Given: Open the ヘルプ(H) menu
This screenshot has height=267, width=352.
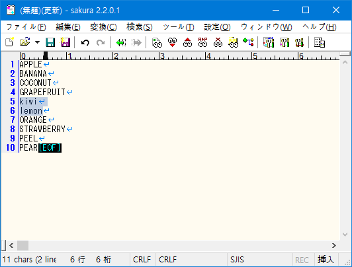Looking at the screenshot, I should point(319,27).
